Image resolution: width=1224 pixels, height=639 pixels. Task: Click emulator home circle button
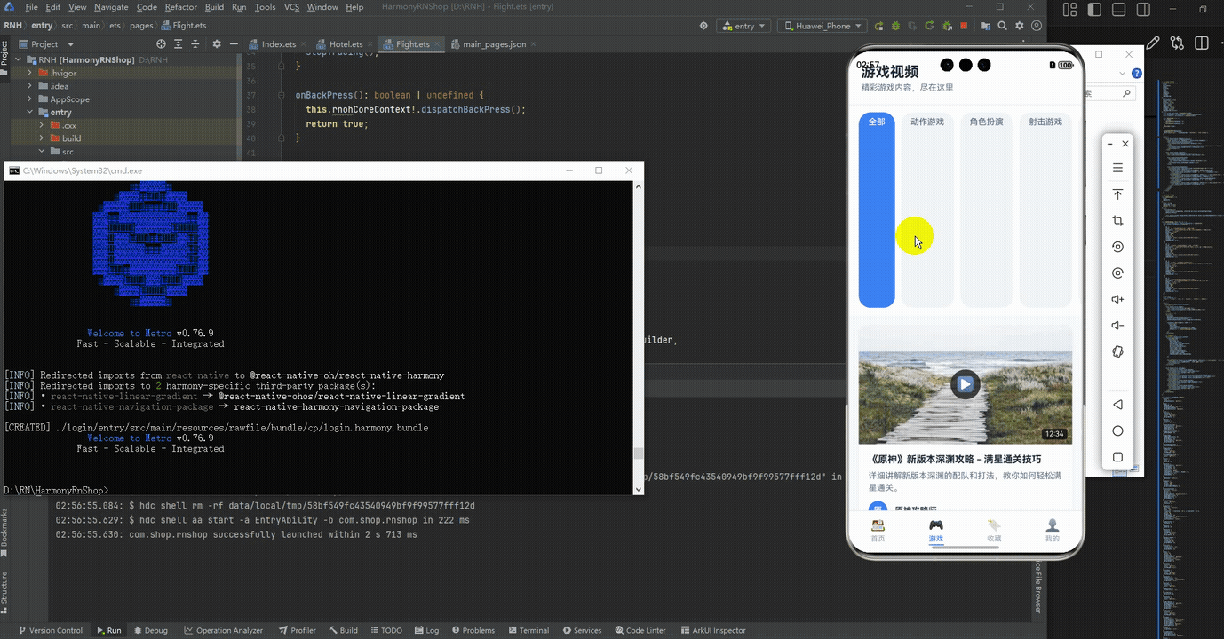coord(1117,430)
